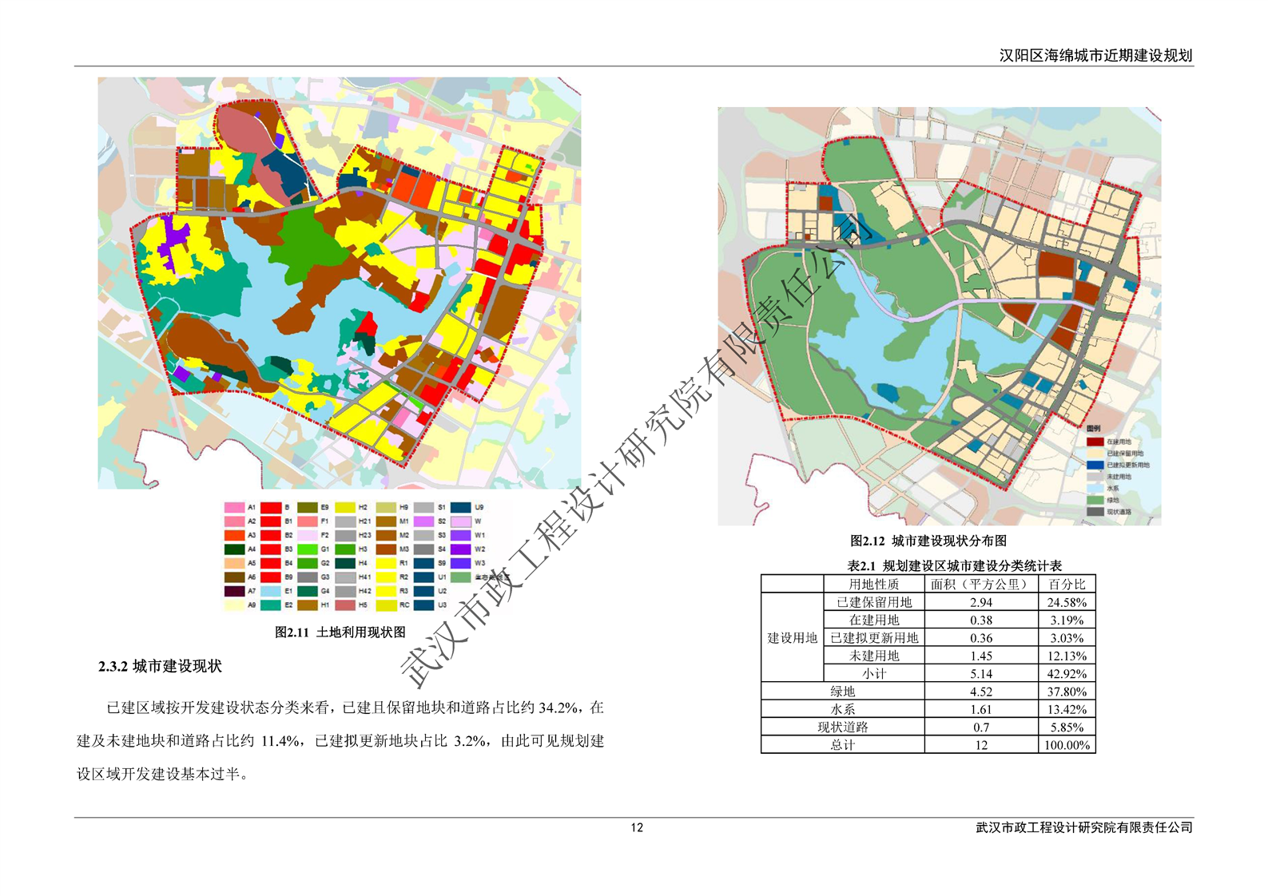1268x896 pixels.
Task: Click the green 绿地 legend swatch
Action: coord(1095,500)
